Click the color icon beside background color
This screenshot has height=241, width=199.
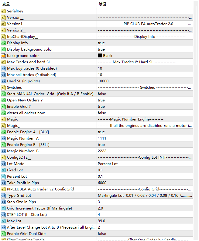click(3, 56)
